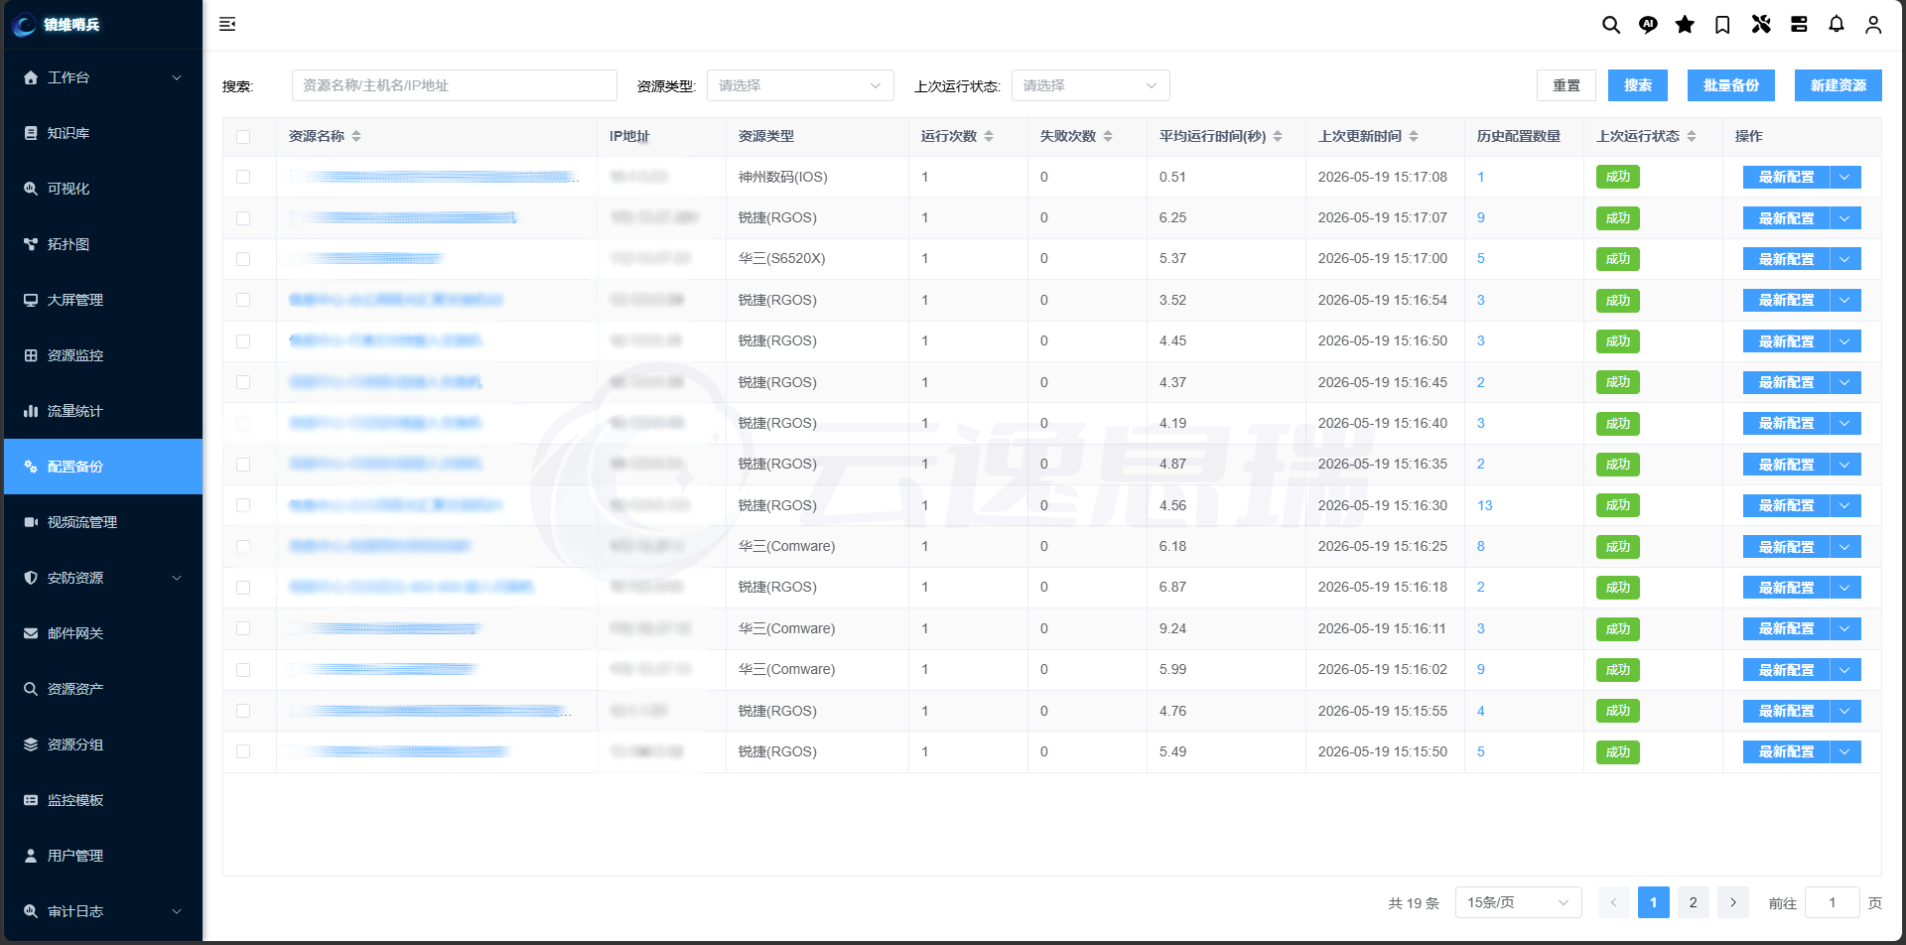This screenshot has height=945, width=1906.
Task: Go to 资源分组 in the sidebar
Action: [103, 744]
